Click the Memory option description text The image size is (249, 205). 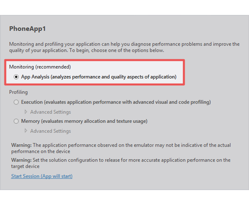pos(84,121)
